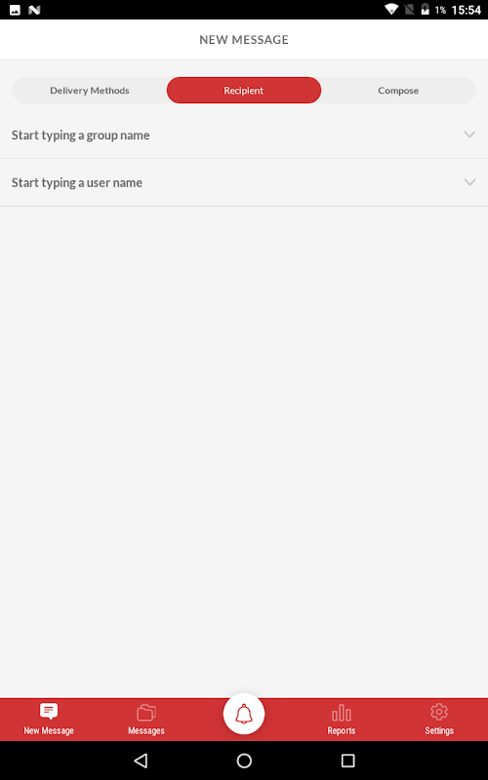Viewport: 488px width, 780px height.
Task: Open the Reports bar chart icon
Action: [342, 713]
